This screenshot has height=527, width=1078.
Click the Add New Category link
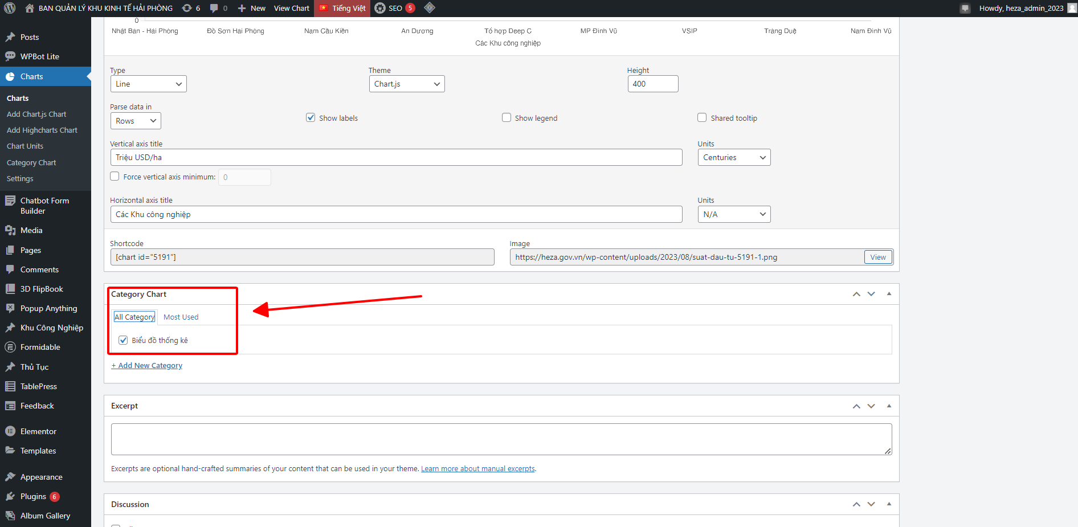pos(147,366)
